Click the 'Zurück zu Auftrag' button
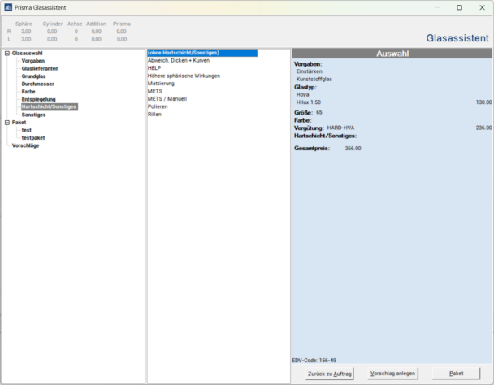The width and height of the screenshot is (494, 385). click(x=330, y=373)
